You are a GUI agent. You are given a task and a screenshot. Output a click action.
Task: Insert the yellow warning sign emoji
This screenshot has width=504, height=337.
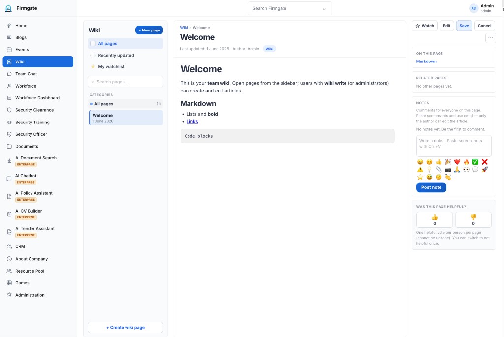(420, 169)
